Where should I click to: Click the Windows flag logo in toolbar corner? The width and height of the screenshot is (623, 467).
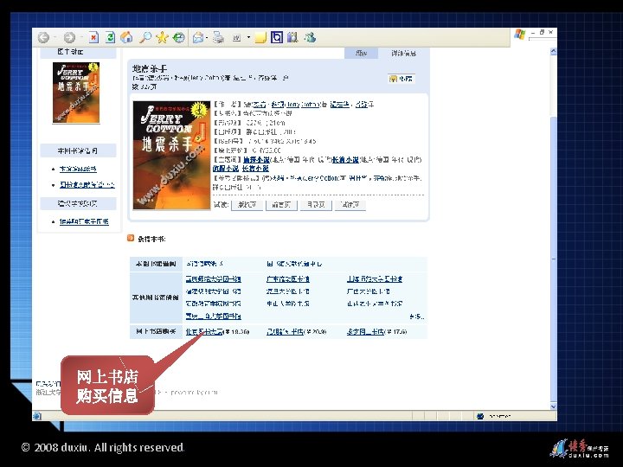point(520,34)
